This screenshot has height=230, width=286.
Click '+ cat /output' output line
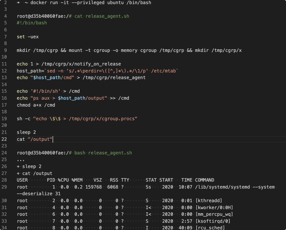pyautogui.click(x=34, y=174)
